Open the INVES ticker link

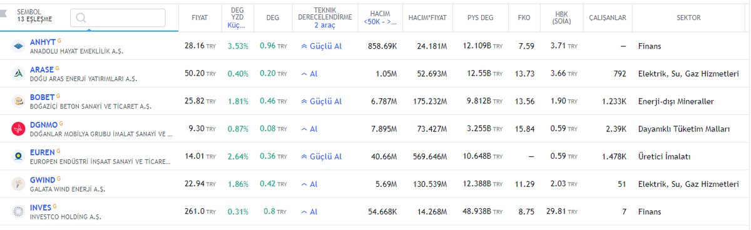(x=41, y=207)
